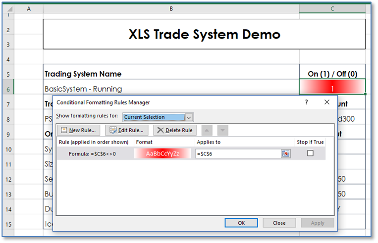The height and width of the screenshot is (243, 378).
Task: Click the range selector icon beside Applies to
Action: coord(286,153)
